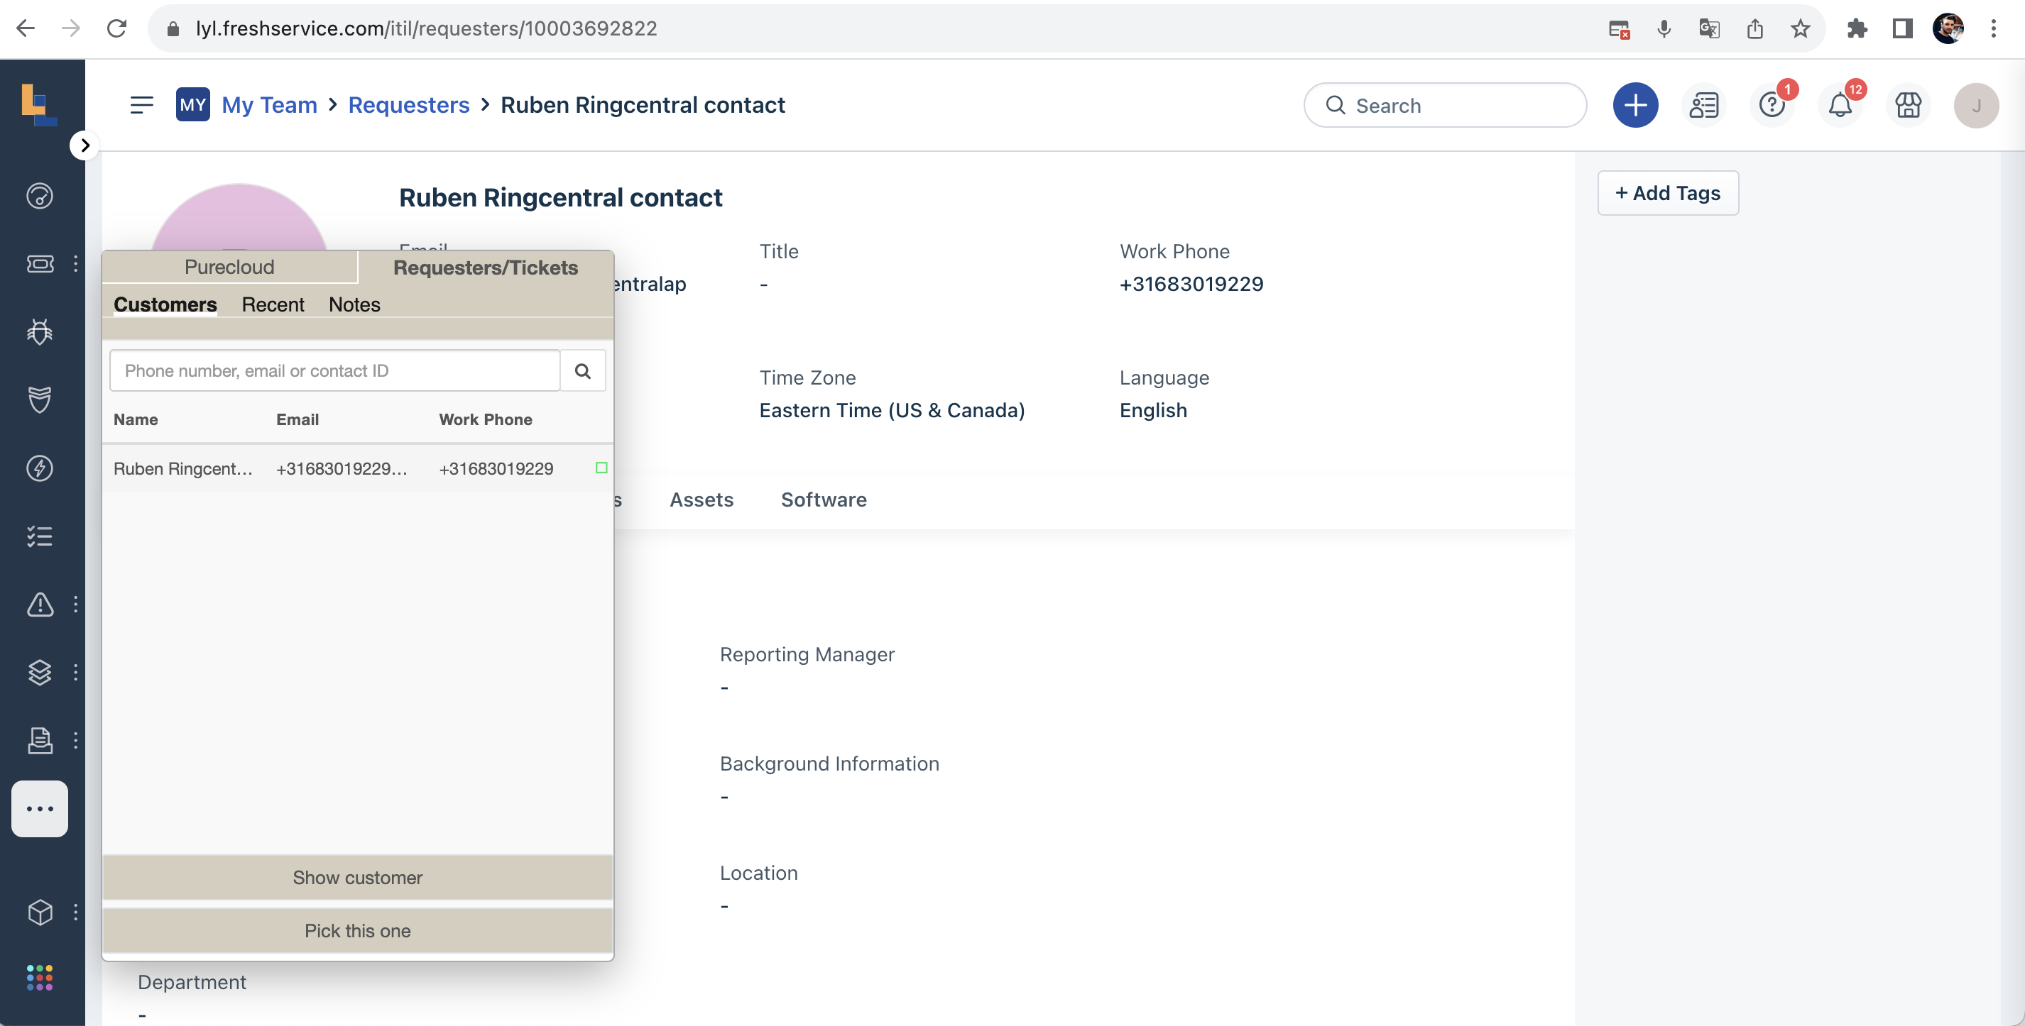This screenshot has width=2025, height=1026.
Task: Open the Tickets icon in the left sidebar
Action: coord(39,264)
